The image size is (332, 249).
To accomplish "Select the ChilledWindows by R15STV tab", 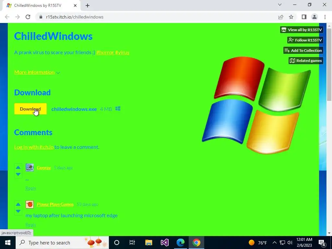I will pos(41,6).
